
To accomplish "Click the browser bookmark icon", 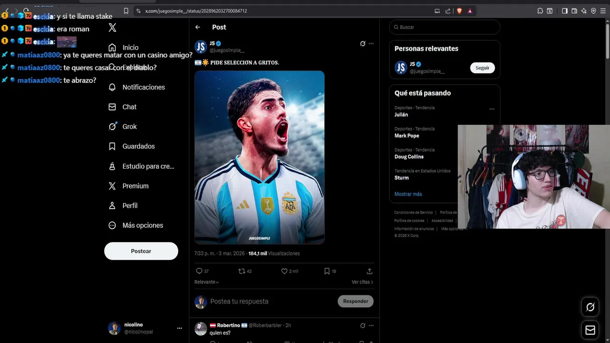I will [126, 11].
